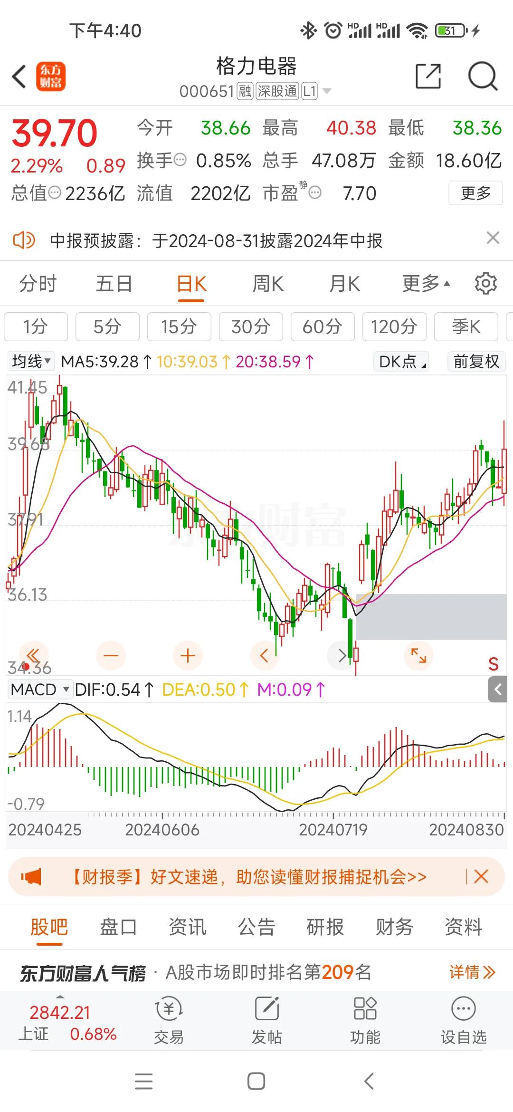Tap 设自选 add to watchlist icon
The image size is (513, 1112).
[x=464, y=1020]
